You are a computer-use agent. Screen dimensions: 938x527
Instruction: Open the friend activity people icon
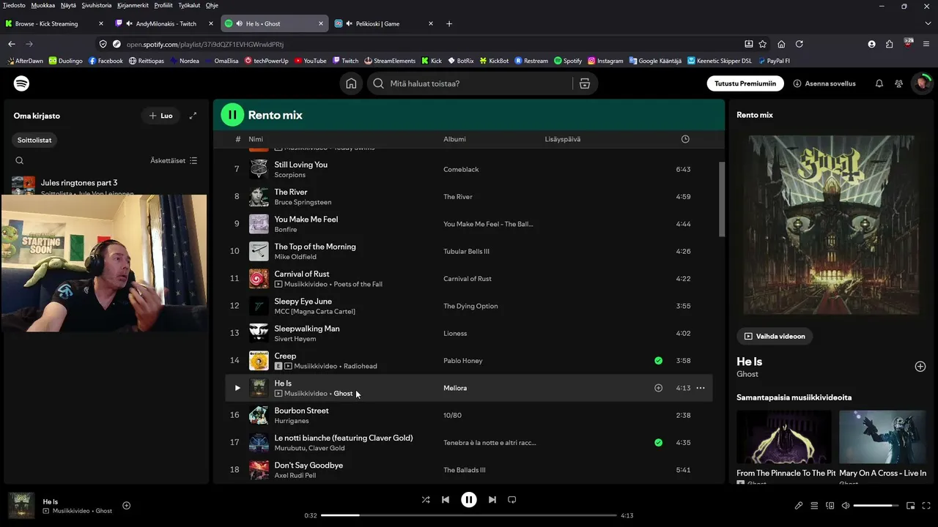(x=898, y=83)
